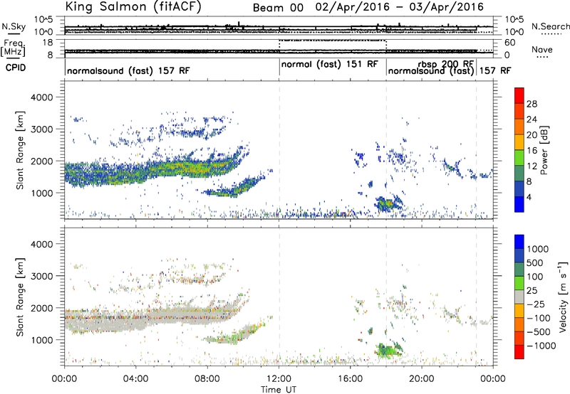
Task: Click the 16:00 time axis tick
Action: pyautogui.click(x=350, y=379)
